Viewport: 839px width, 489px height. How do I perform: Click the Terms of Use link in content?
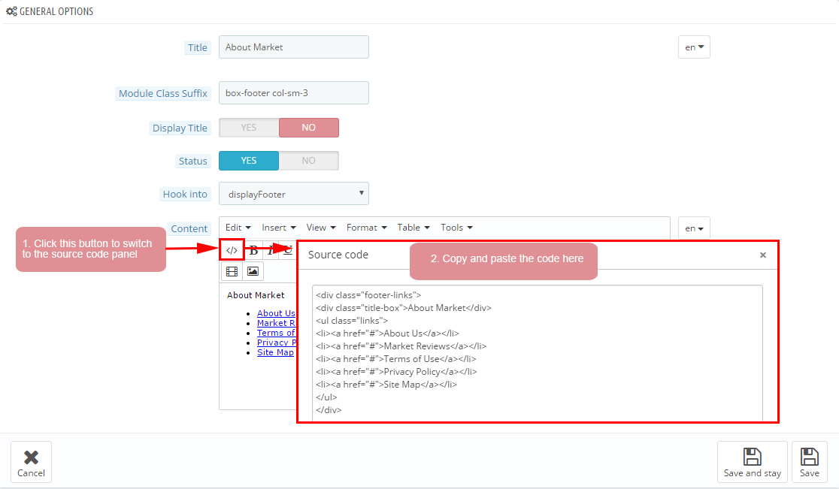pyautogui.click(x=276, y=333)
